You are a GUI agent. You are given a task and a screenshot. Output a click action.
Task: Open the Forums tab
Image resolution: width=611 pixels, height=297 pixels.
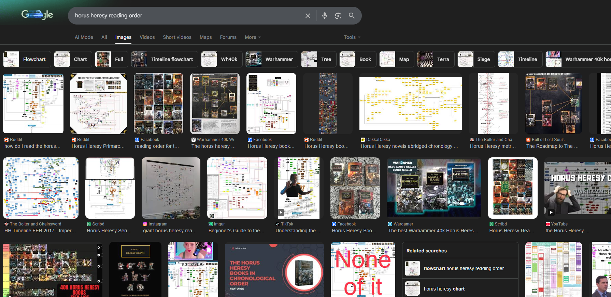click(x=228, y=37)
